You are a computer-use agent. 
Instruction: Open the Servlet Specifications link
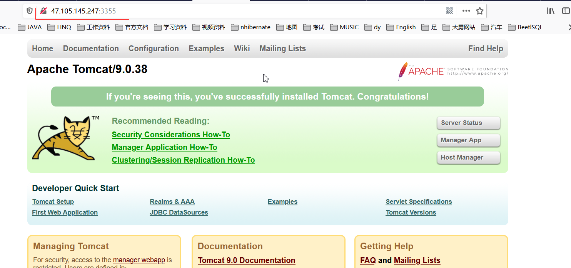(x=419, y=201)
